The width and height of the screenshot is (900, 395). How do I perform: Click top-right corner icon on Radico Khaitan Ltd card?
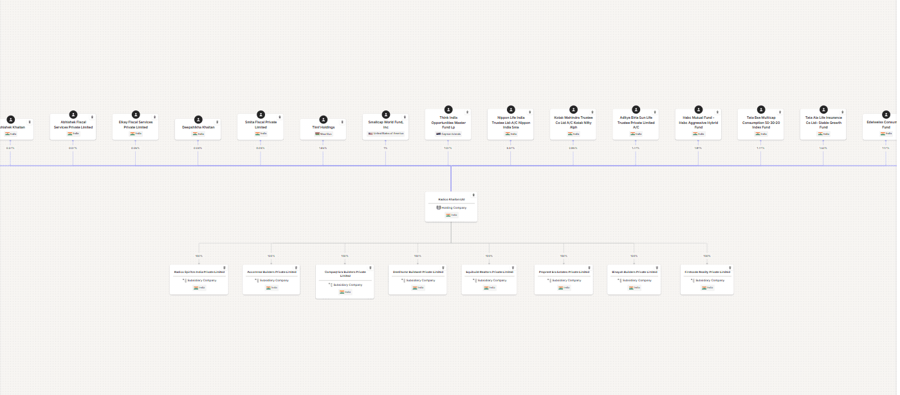tap(473, 195)
